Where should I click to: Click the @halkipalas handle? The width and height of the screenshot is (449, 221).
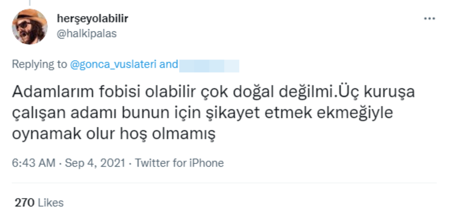coord(87,34)
